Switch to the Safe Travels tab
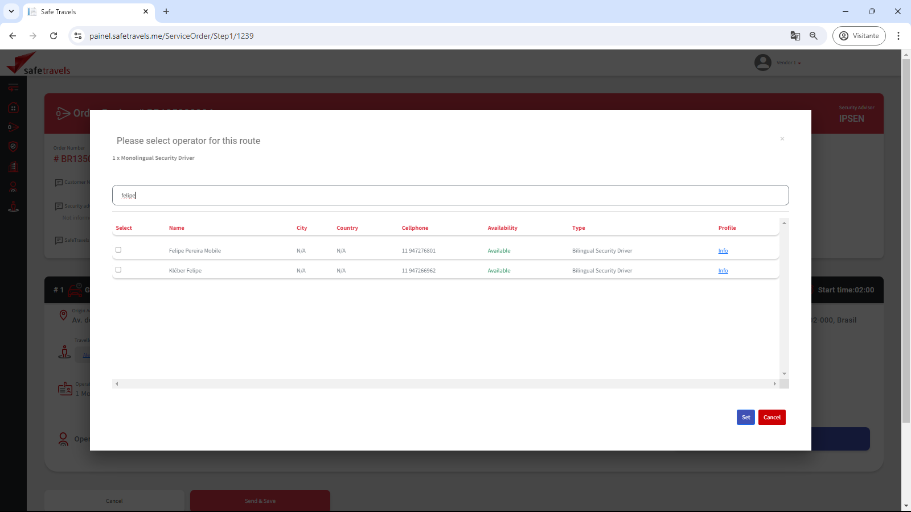This screenshot has height=512, width=911. click(x=85, y=11)
